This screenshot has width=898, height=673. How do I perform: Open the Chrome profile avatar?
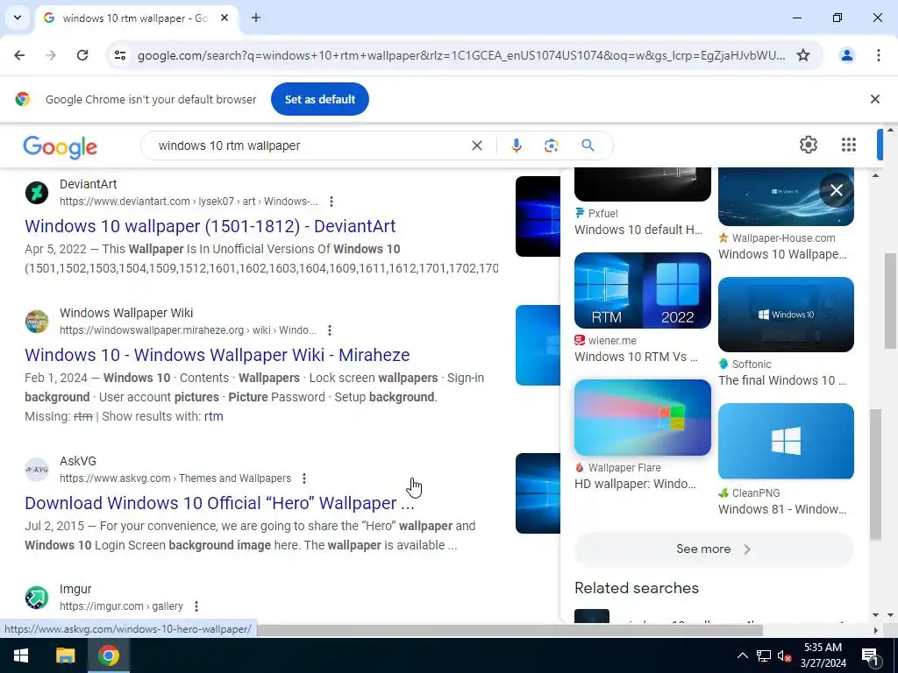pos(847,55)
